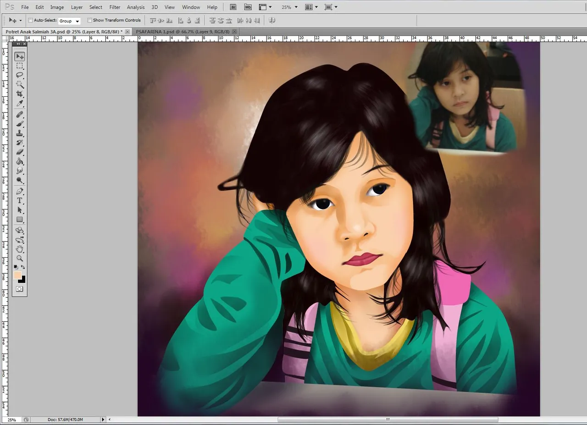The image size is (587, 425).
Task: Open the Auto-Select Group dropdown
Action: pyautogui.click(x=69, y=21)
